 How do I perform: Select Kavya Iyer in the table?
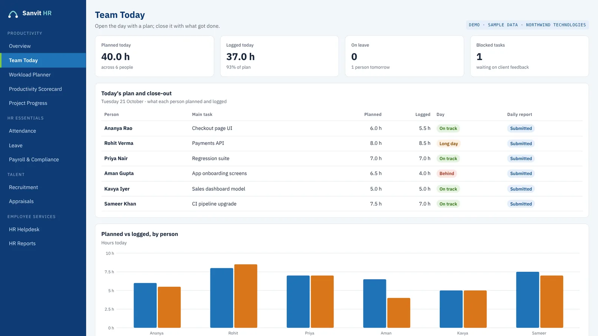pyautogui.click(x=117, y=189)
